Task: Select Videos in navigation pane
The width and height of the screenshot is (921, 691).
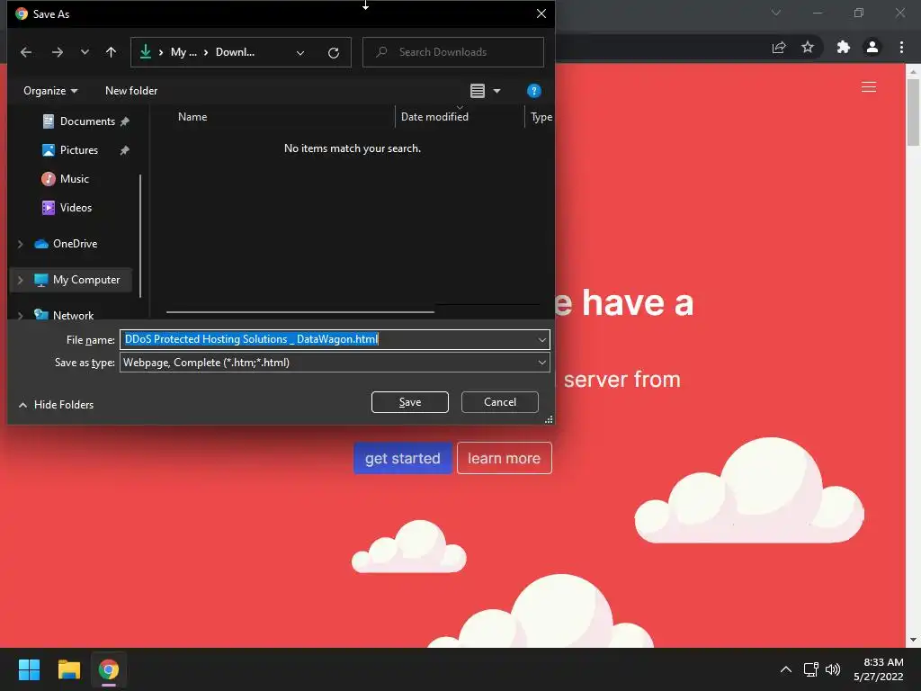Action: click(76, 208)
